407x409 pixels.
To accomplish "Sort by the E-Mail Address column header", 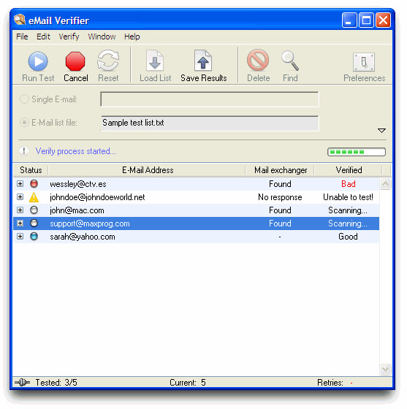I will 148,170.
